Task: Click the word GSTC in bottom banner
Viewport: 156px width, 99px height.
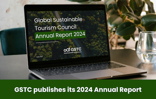Action: (23, 90)
